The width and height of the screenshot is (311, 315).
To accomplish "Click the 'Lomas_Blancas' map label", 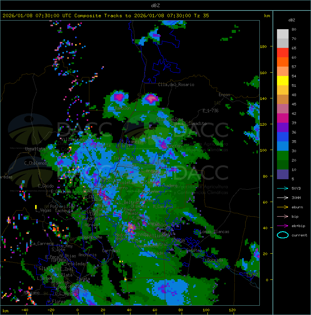I will (215, 232).
